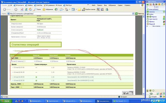
Task: Click the Статистика операций heading
Action: pyautogui.click(x=25, y=44)
